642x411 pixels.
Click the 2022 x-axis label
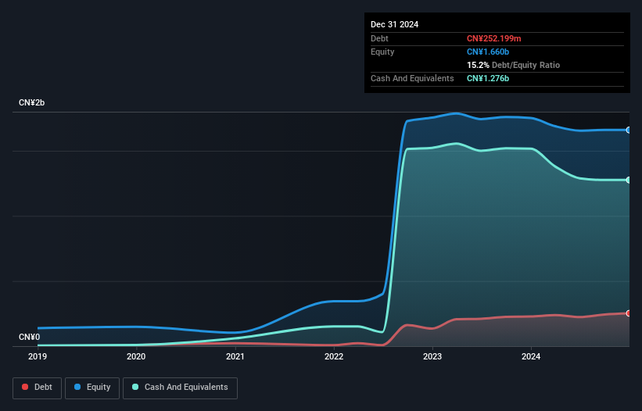coord(334,356)
